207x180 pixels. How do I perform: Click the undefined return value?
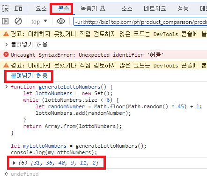pos(25,174)
